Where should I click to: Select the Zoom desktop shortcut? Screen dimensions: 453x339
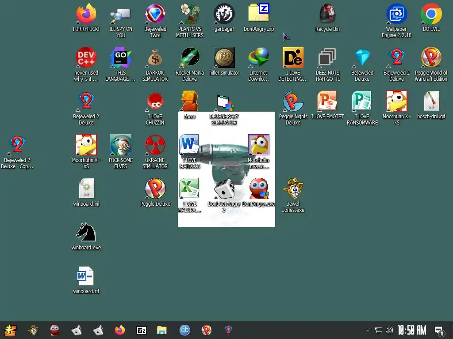[x=190, y=105]
